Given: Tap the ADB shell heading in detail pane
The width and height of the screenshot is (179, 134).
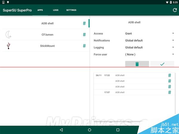Looking at the screenshot, I should click(134, 22).
